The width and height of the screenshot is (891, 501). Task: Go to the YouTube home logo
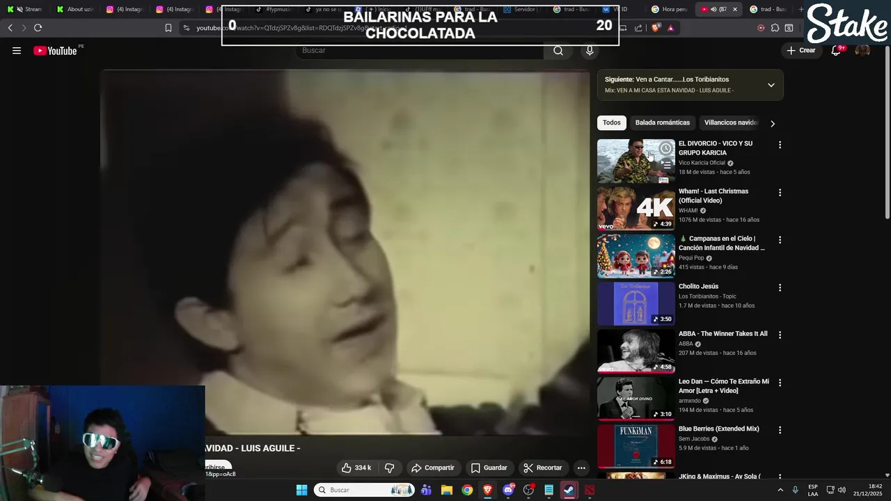(x=55, y=51)
